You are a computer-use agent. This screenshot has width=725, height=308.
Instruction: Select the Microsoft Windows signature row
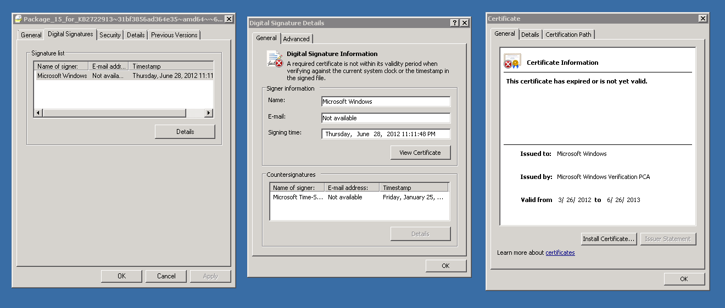124,76
